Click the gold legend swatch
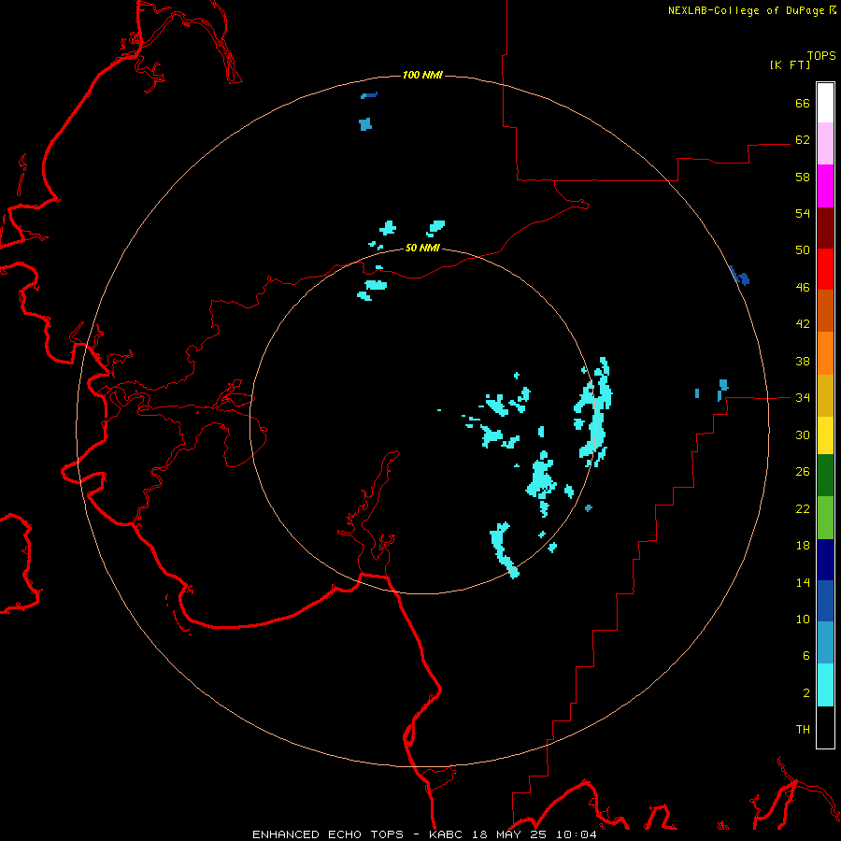This screenshot has height=841, width=841. click(x=825, y=396)
